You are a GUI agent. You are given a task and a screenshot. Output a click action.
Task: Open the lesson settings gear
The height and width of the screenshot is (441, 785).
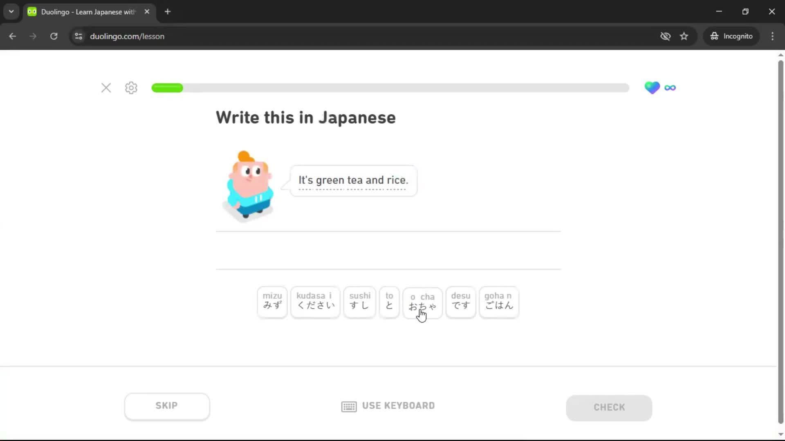[x=130, y=87]
